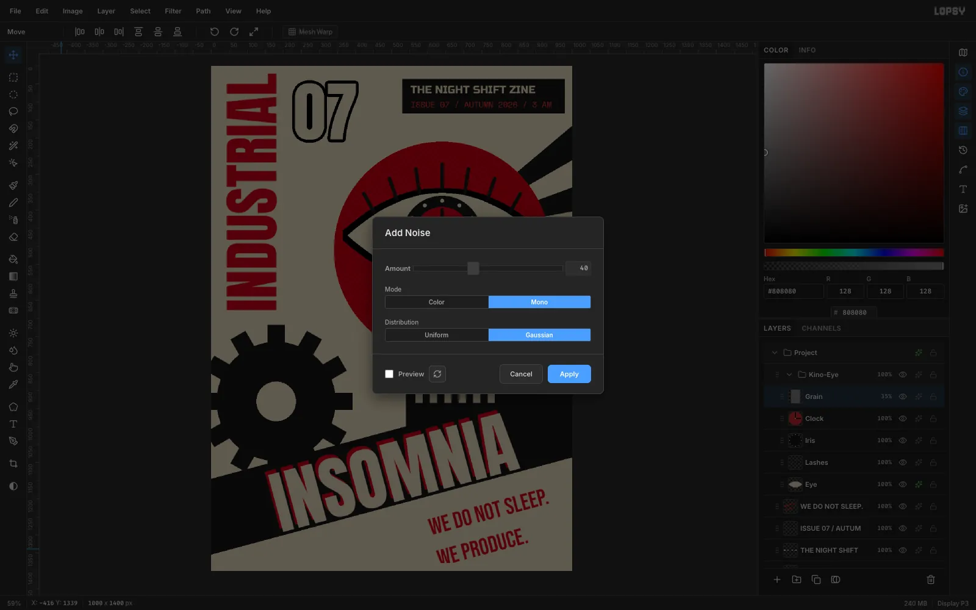Select the Text tool in left toolbar
The width and height of the screenshot is (976, 610).
pos(13,424)
